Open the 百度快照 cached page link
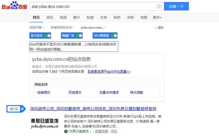The image size is (219, 136). click(101, 131)
